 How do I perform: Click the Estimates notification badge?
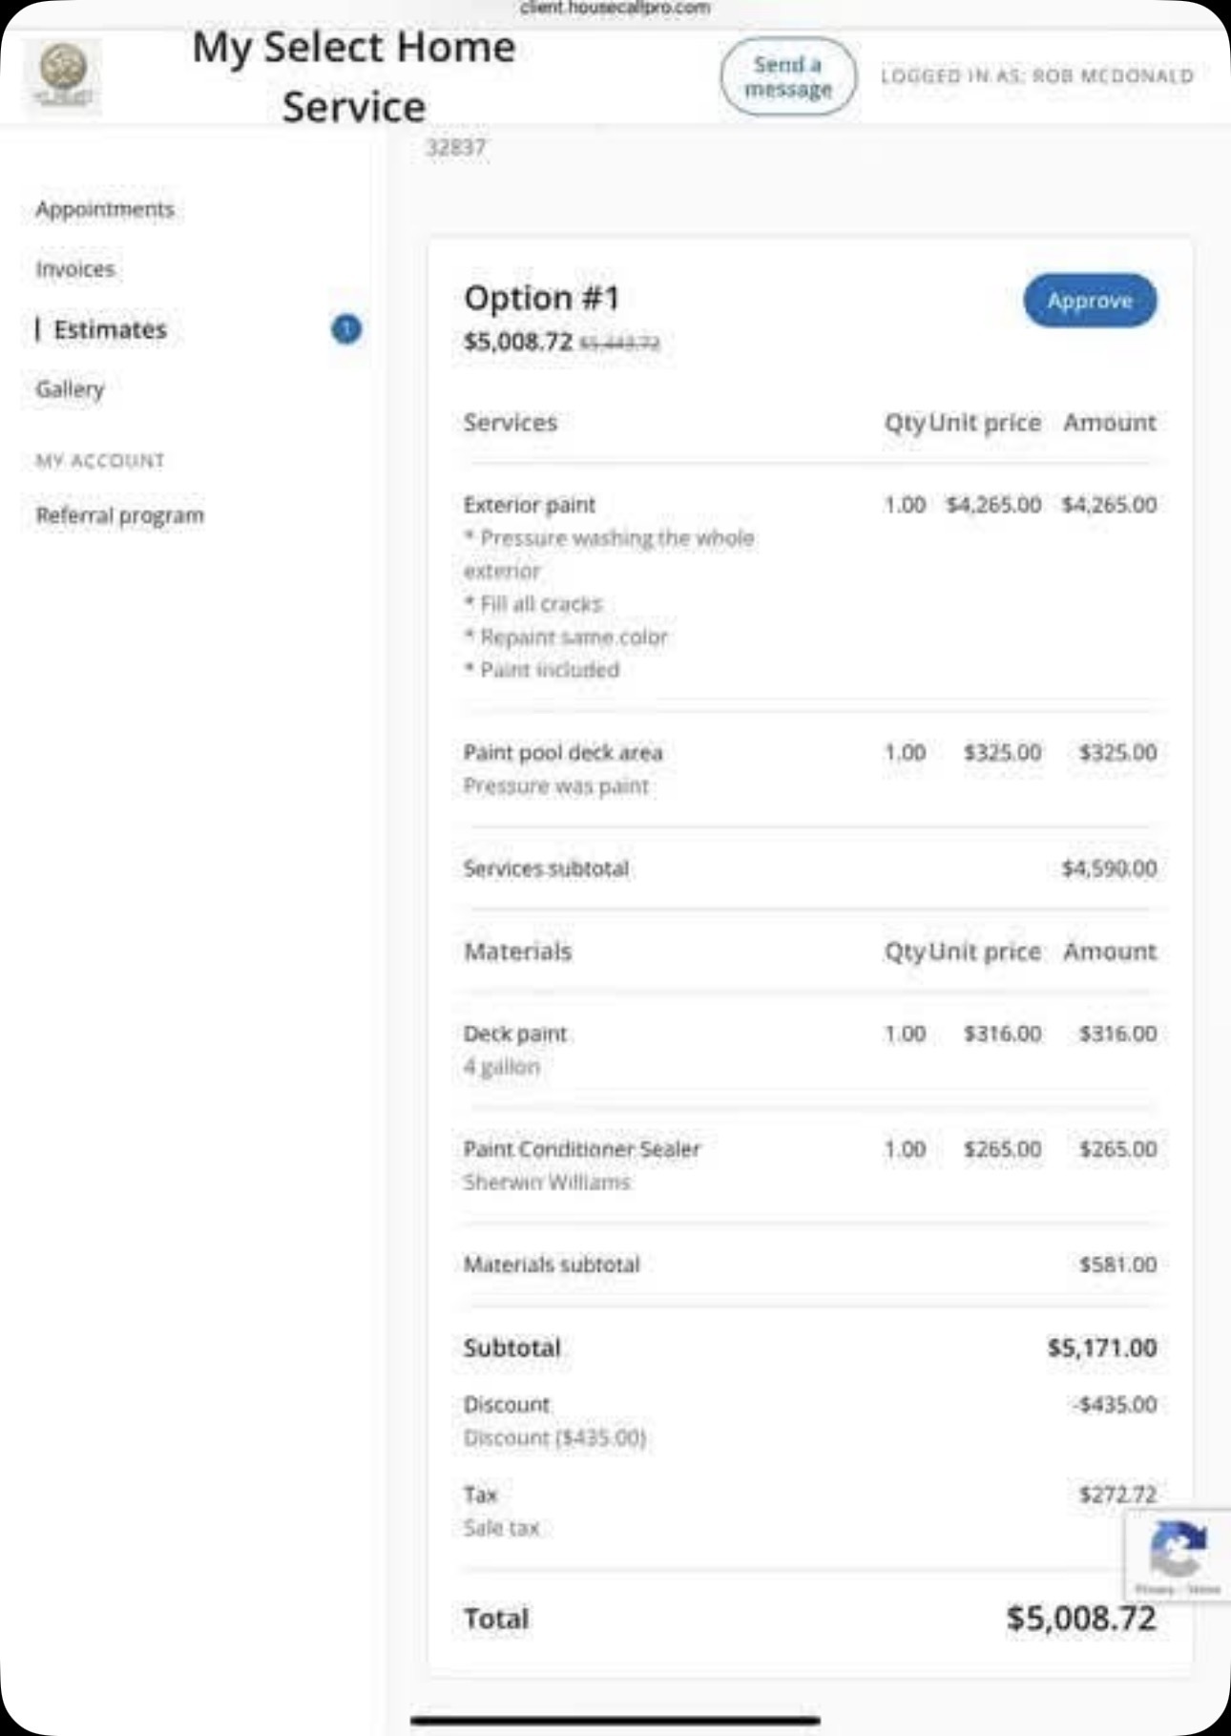click(345, 329)
